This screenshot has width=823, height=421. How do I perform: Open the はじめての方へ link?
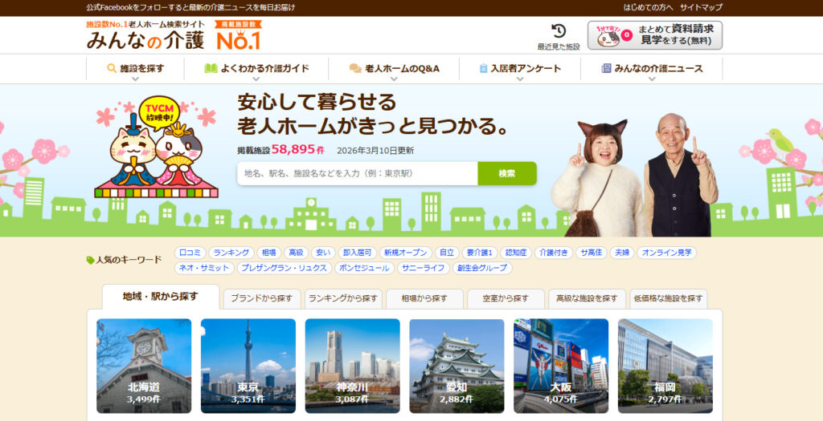click(649, 7)
